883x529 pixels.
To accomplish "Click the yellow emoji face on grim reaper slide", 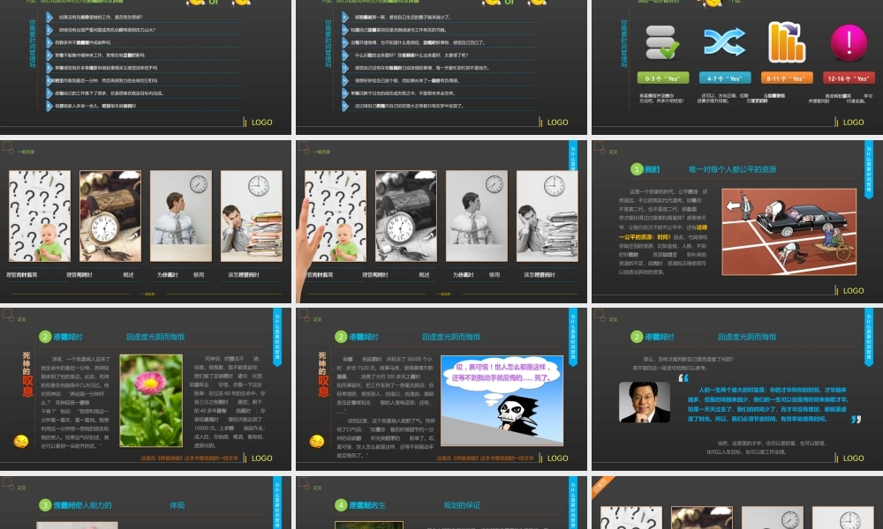I will (316, 442).
